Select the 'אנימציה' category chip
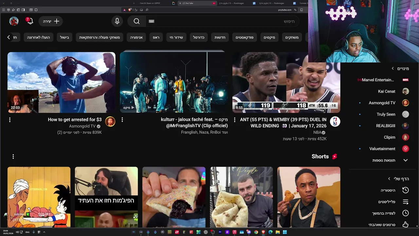419x236 pixels. coord(136,37)
